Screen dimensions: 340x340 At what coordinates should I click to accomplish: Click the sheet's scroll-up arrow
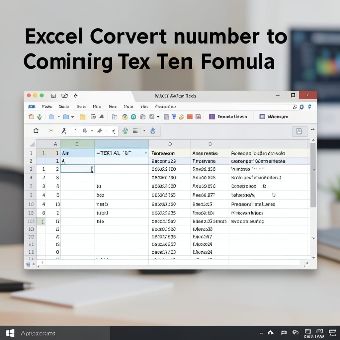coord(313,140)
